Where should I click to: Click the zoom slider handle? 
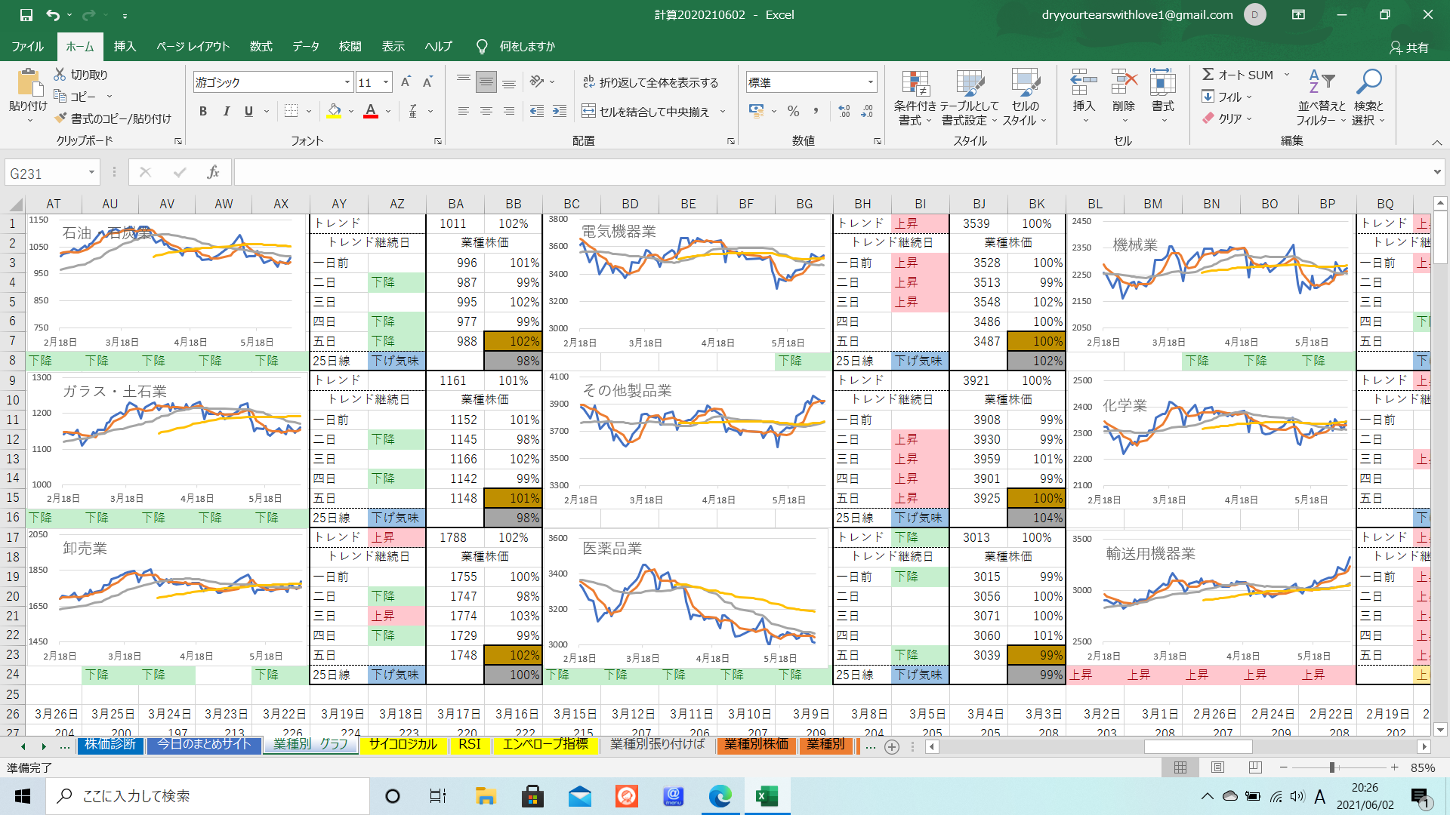coord(1332,767)
